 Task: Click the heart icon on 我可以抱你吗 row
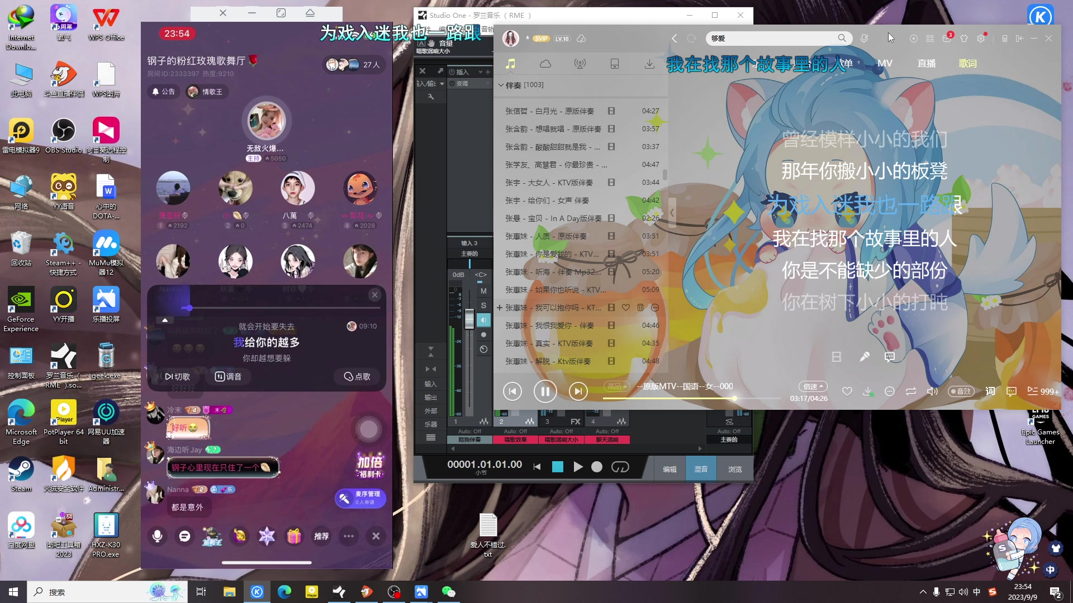point(626,308)
